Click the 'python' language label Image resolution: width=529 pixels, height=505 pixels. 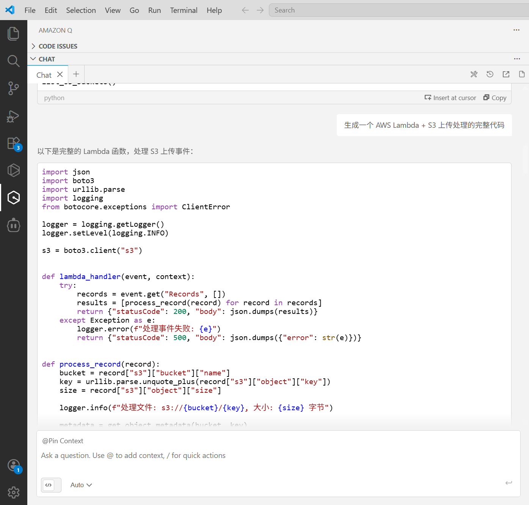tap(54, 98)
